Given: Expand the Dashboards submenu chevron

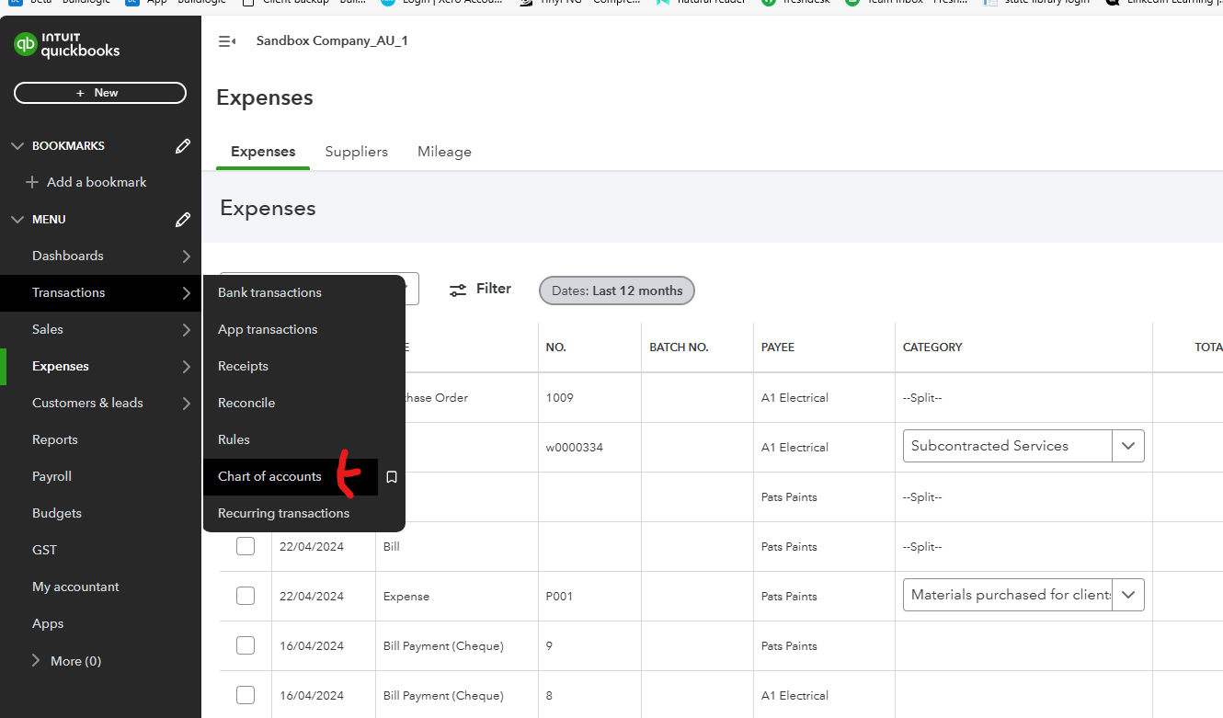Looking at the screenshot, I should 186,256.
